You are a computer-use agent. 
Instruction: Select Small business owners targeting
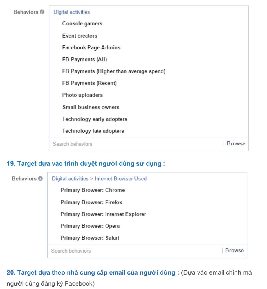click(x=91, y=107)
